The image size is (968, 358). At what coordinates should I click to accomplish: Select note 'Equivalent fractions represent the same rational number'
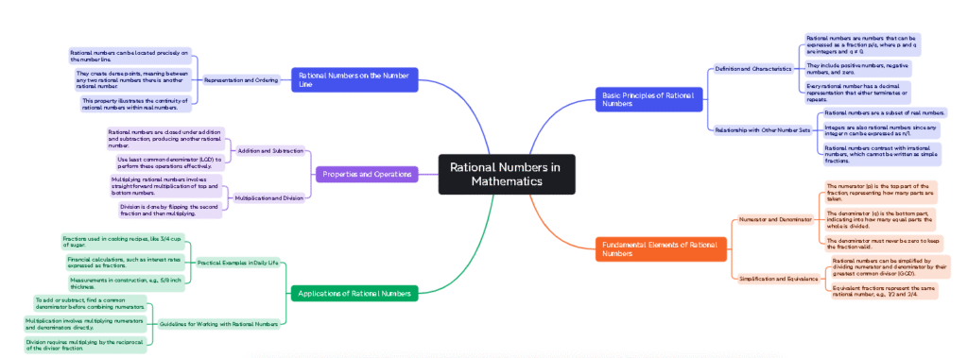coord(885,291)
